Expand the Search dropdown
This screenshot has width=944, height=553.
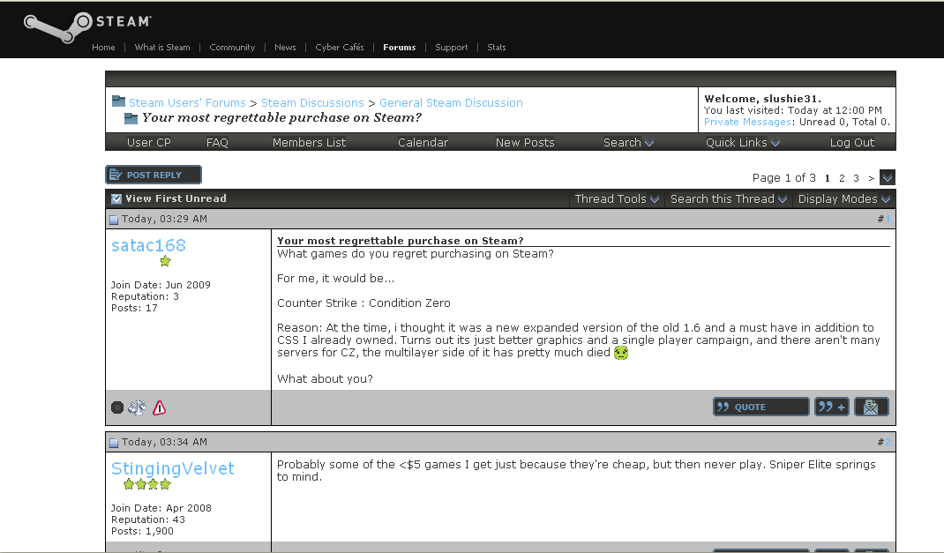pyautogui.click(x=628, y=143)
